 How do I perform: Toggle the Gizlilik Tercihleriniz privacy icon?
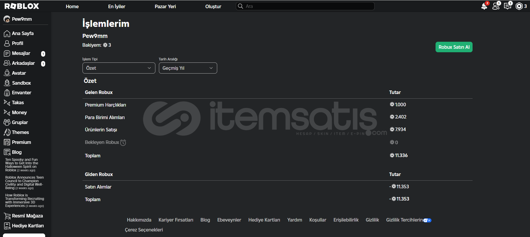(x=427, y=220)
